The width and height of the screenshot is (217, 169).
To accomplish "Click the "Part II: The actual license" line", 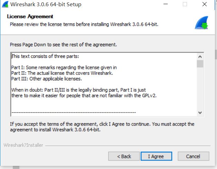I will pos(62,73).
